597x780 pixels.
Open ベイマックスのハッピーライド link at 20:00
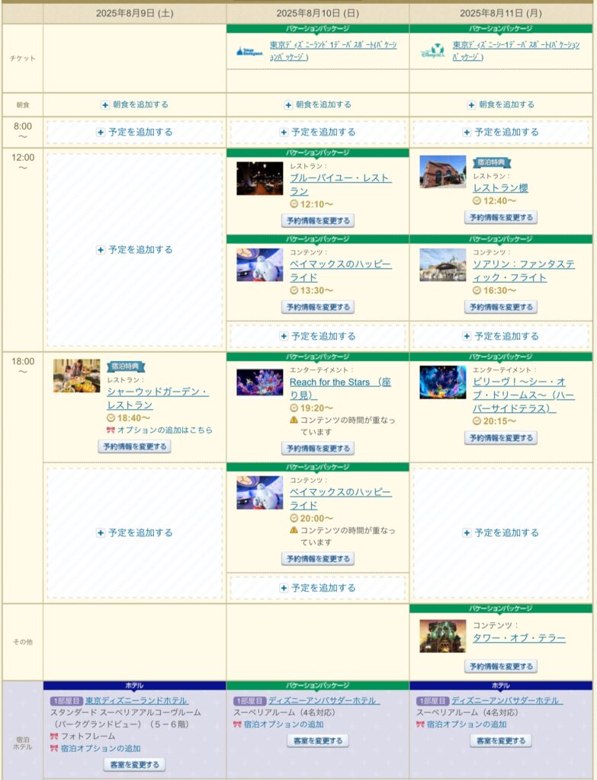pyautogui.click(x=341, y=498)
